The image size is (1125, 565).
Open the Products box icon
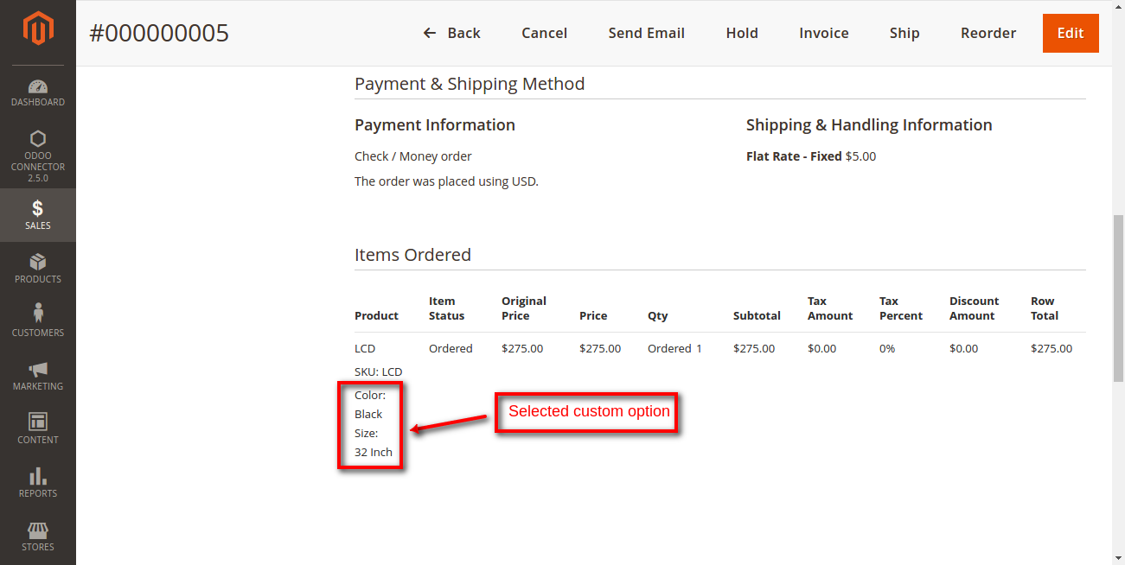click(x=38, y=262)
